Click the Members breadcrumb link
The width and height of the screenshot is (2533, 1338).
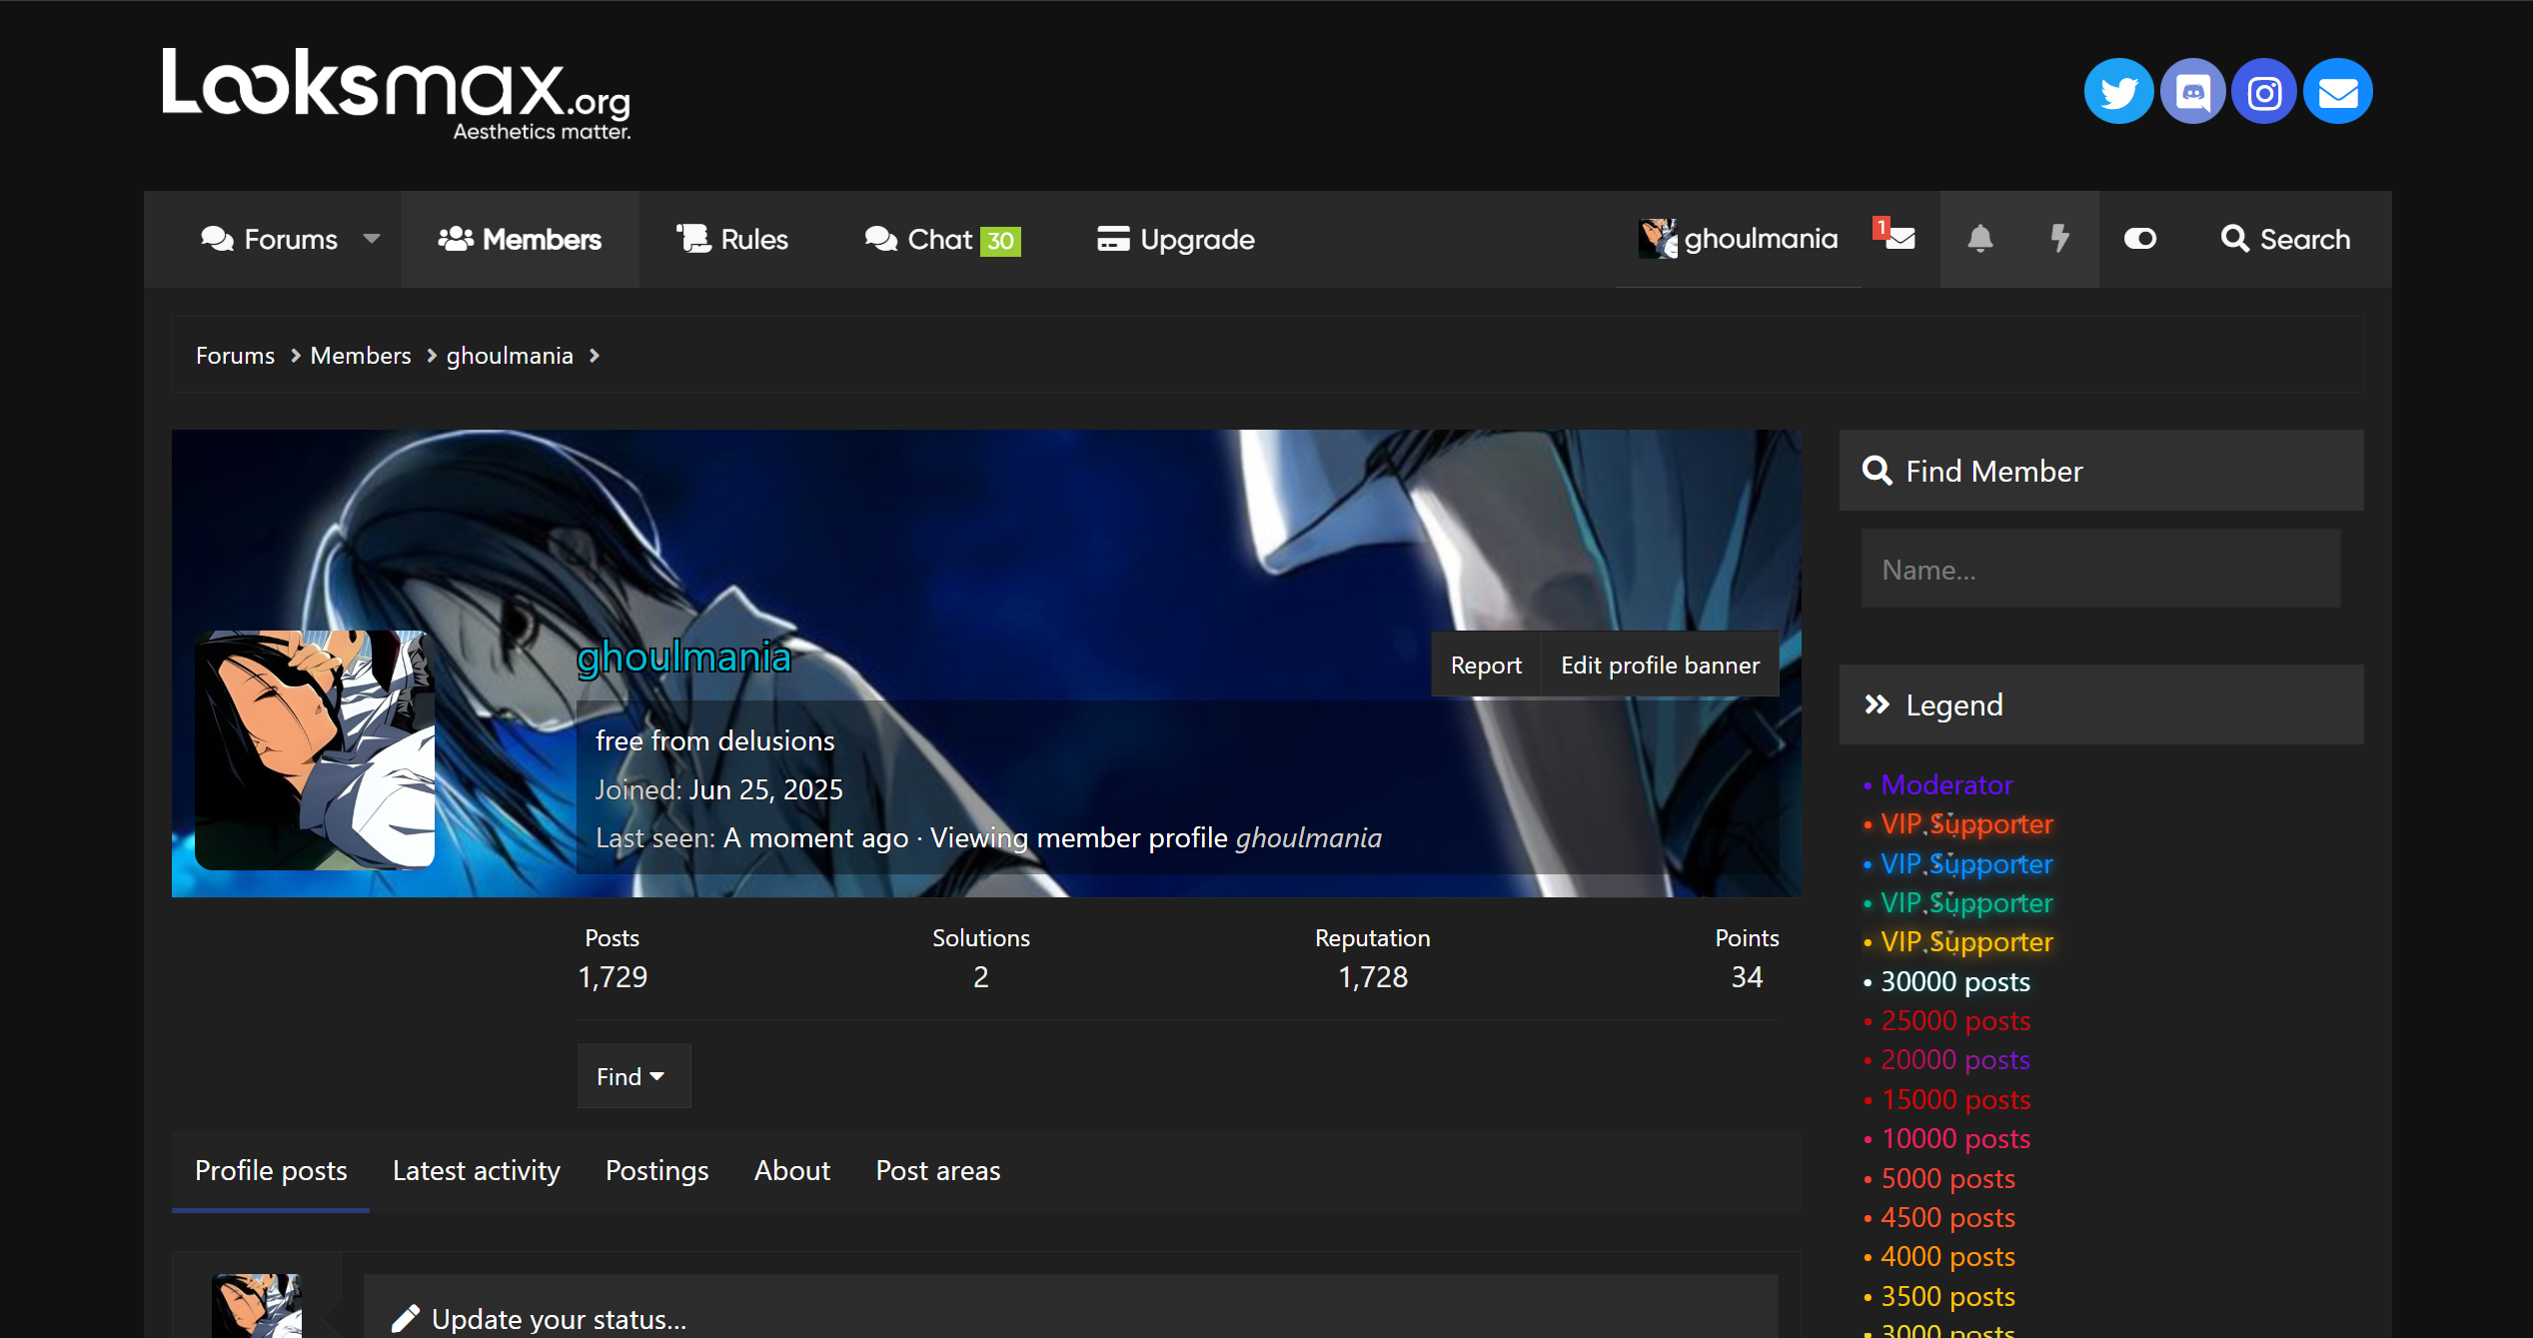361,356
